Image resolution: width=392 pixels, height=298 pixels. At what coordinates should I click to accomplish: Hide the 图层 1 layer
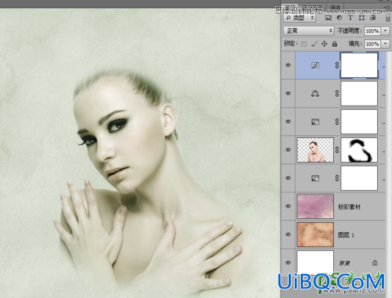(x=288, y=234)
